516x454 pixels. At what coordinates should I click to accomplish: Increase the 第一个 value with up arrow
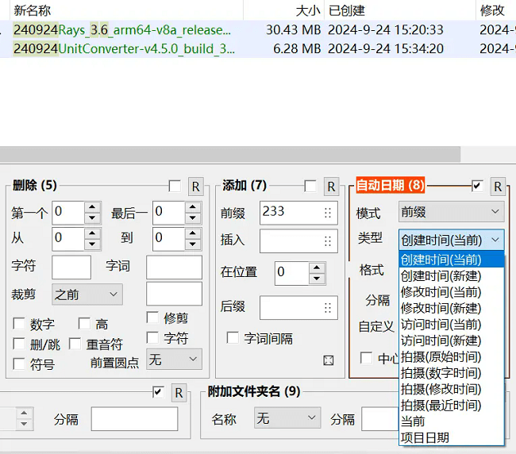[92, 207]
